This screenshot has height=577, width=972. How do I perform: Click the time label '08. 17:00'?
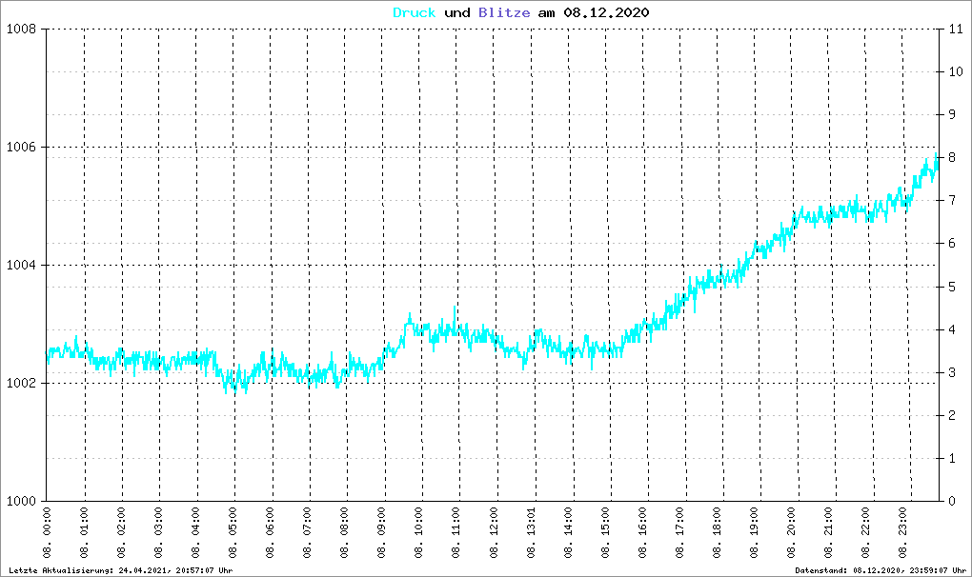coord(680,532)
